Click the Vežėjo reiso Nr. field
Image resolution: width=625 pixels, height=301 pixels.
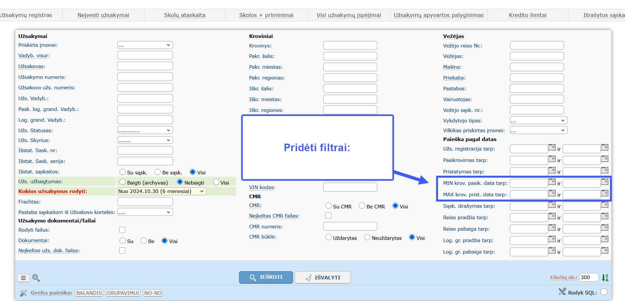pyautogui.click(x=537, y=45)
